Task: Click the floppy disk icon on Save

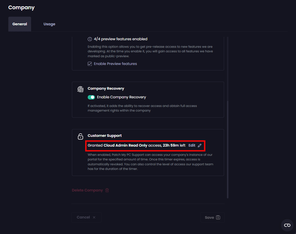Action: [x=218, y=218]
